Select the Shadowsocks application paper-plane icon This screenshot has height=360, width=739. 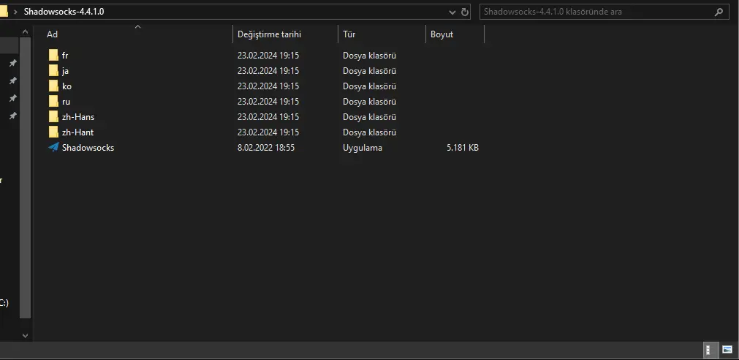coord(54,147)
